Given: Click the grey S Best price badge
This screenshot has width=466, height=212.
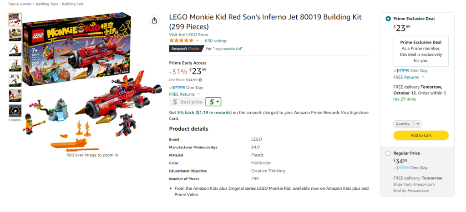Looking at the screenshot, I should pos(187,102).
